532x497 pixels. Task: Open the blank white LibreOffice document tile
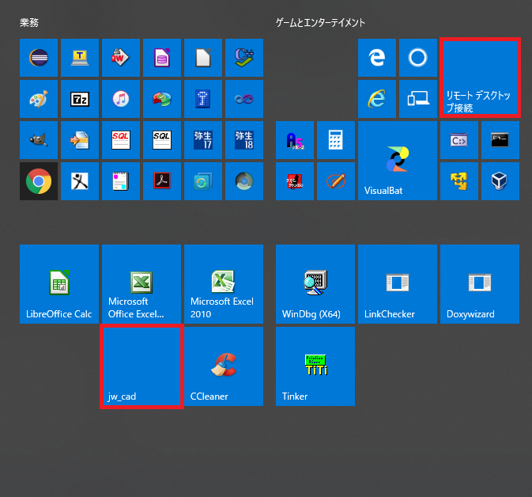203,58
